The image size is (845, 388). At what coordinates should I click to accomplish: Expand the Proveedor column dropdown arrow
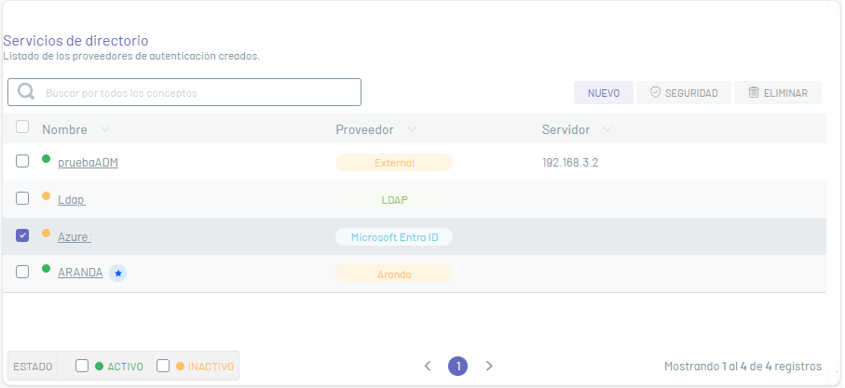[412, 129]
